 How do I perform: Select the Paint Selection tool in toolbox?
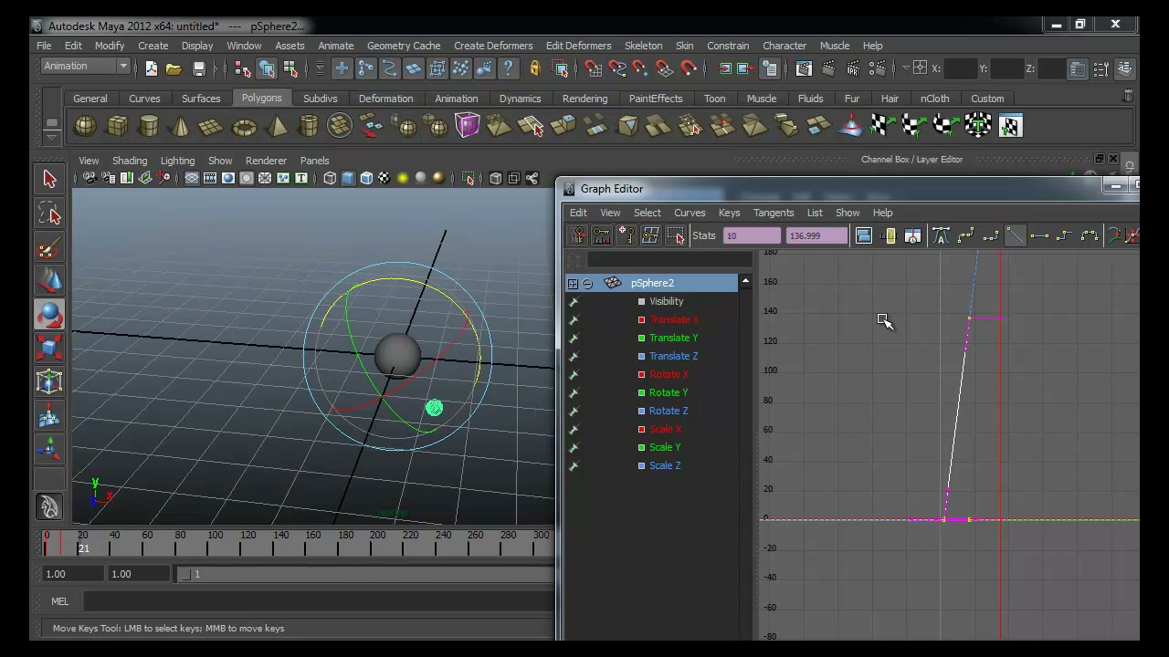coord(49,248)
